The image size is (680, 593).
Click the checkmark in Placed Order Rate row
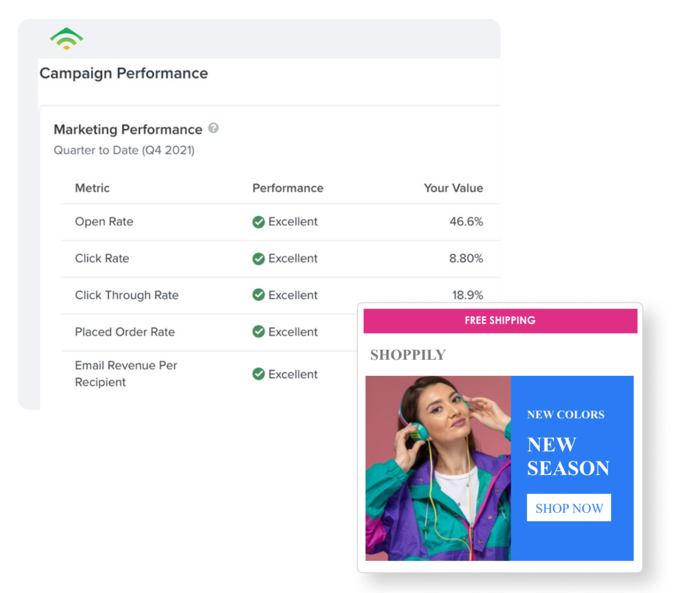(x=258, y=332)
